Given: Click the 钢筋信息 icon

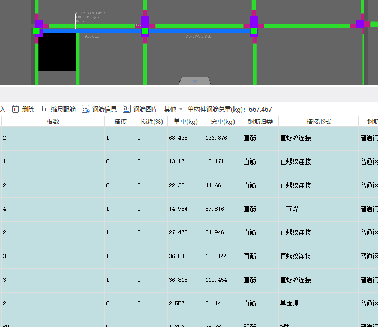Looking at the screenshot, I should (85, 109).
